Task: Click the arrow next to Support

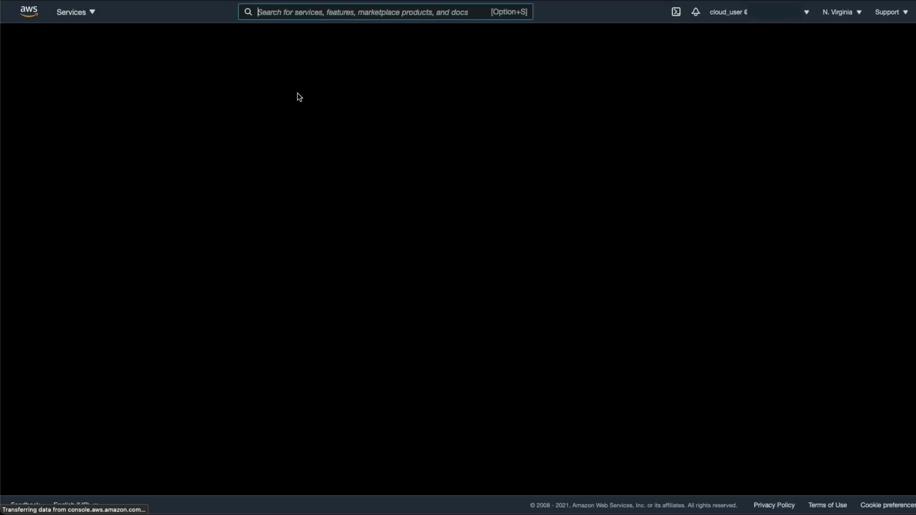Action: tap(906, 12)
